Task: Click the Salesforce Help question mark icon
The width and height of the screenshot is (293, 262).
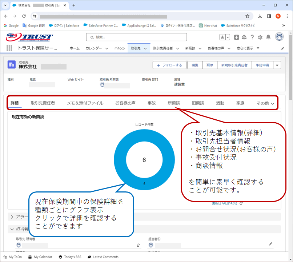Action: 252,37
